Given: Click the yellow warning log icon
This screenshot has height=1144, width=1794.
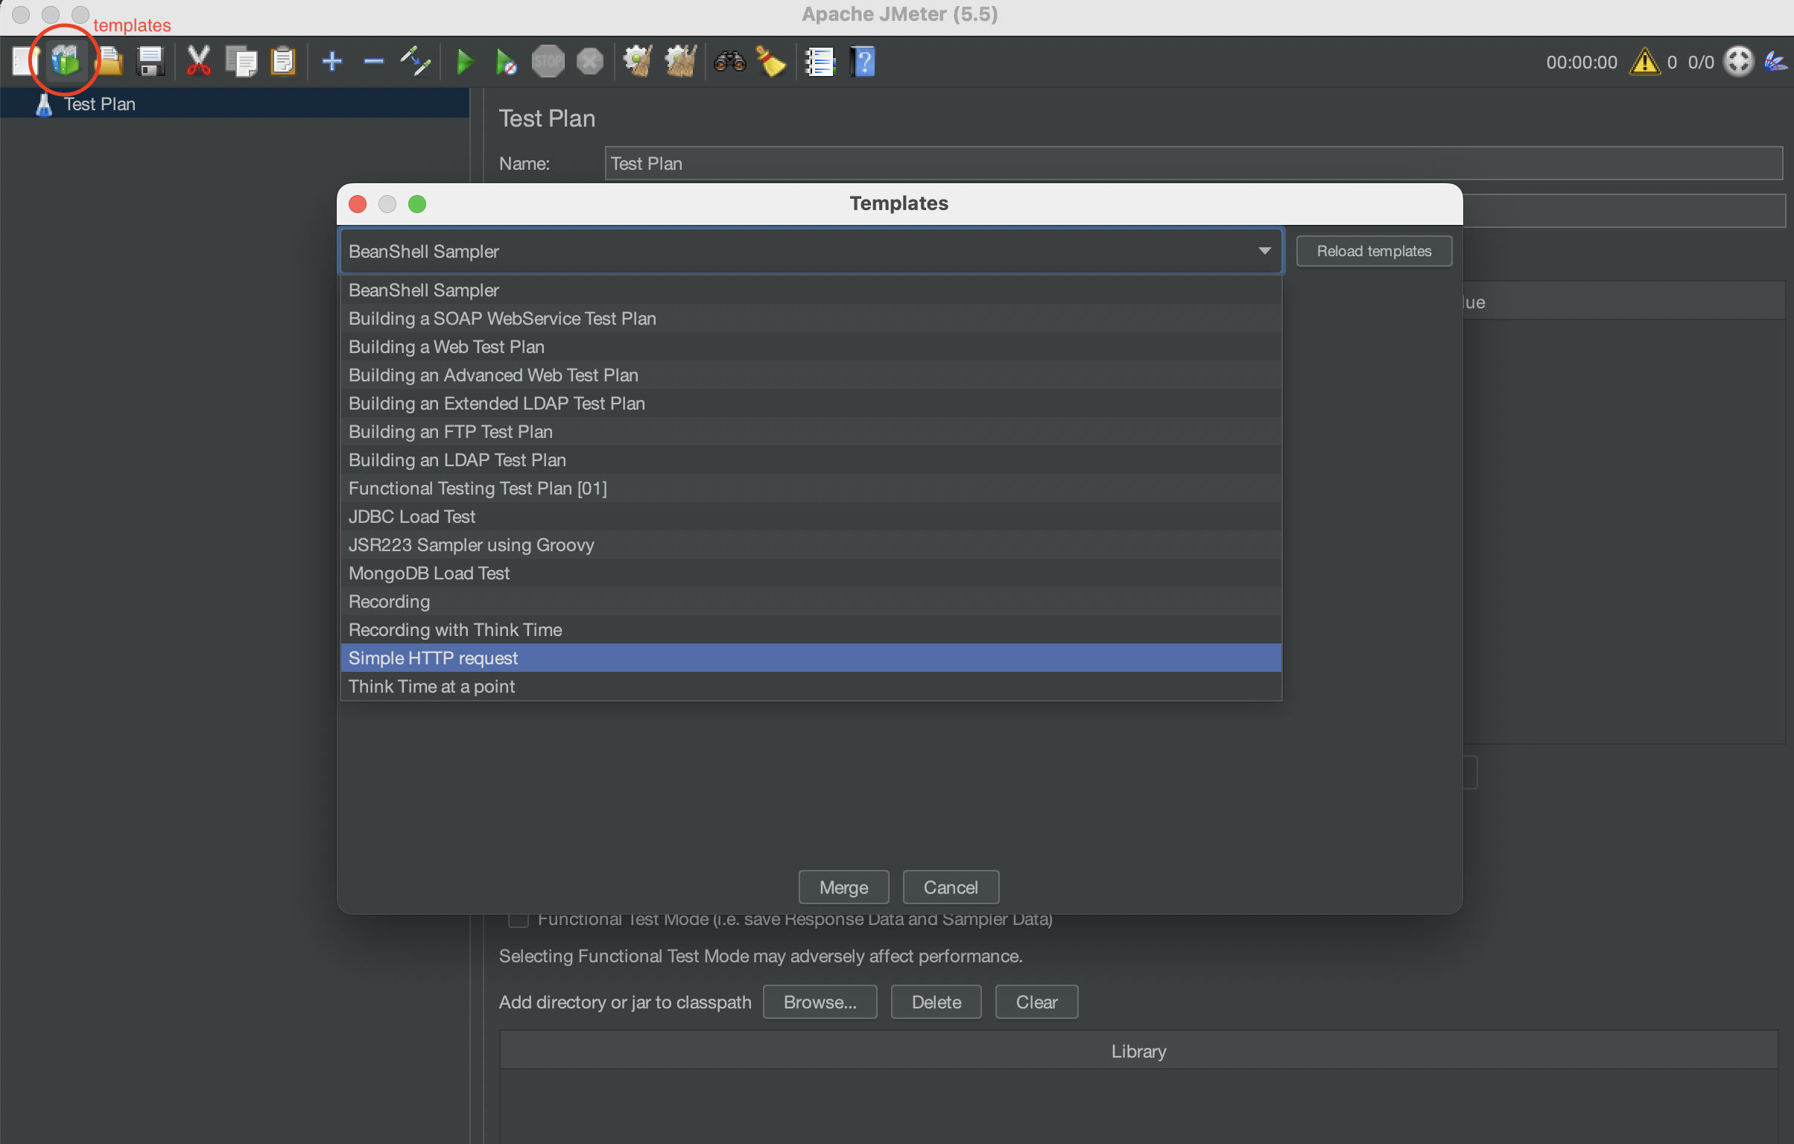Looking at the screenshot, I should (1644, 62).
